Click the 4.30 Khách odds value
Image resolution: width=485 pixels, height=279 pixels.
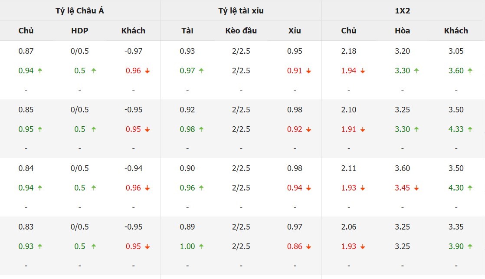[456, 188]
